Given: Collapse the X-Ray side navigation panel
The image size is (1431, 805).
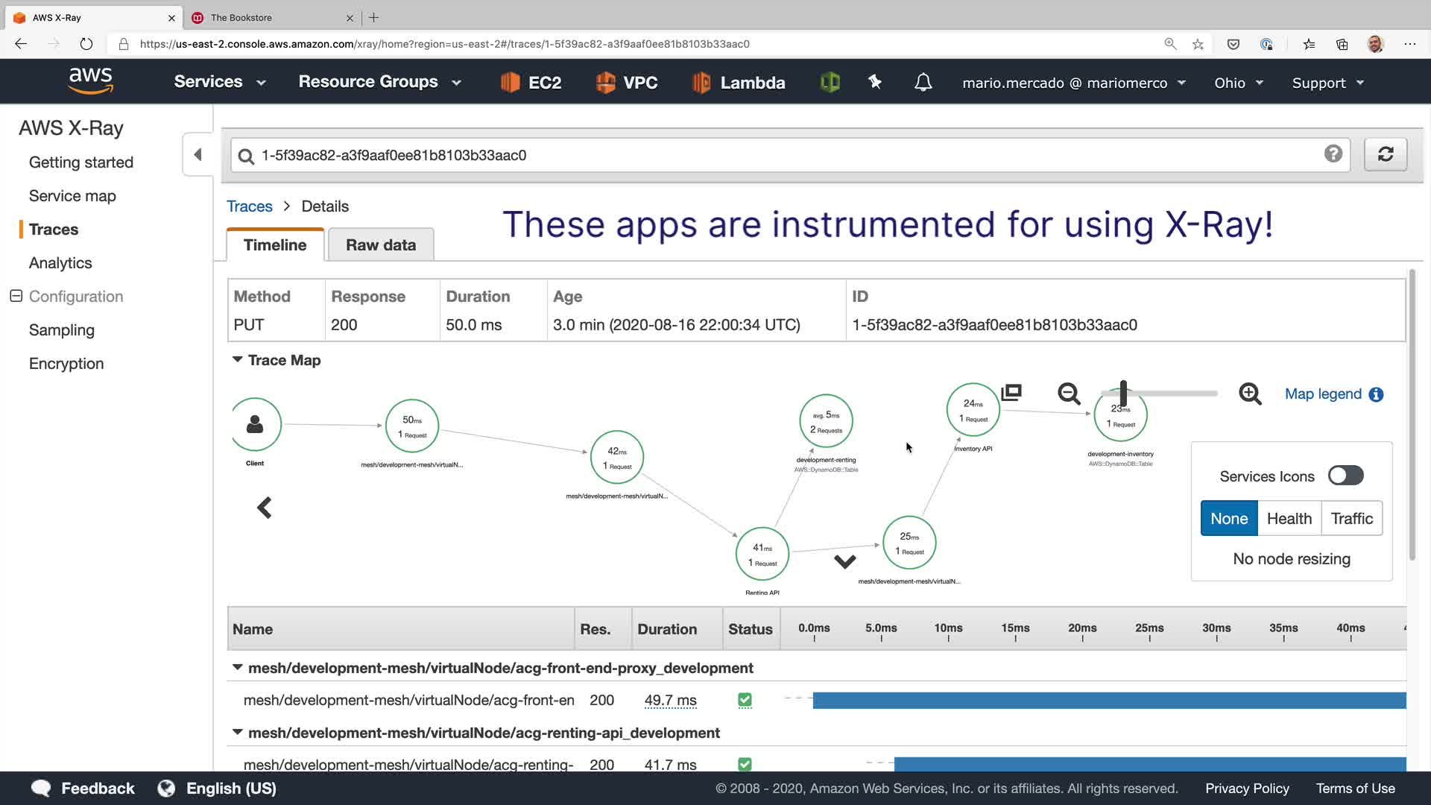Looking at the screenshot, I should pyautogui.click(x=198, y=154).
